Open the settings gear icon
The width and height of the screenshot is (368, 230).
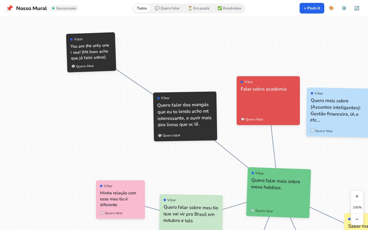pyautogui.click(x=344, y=8)
